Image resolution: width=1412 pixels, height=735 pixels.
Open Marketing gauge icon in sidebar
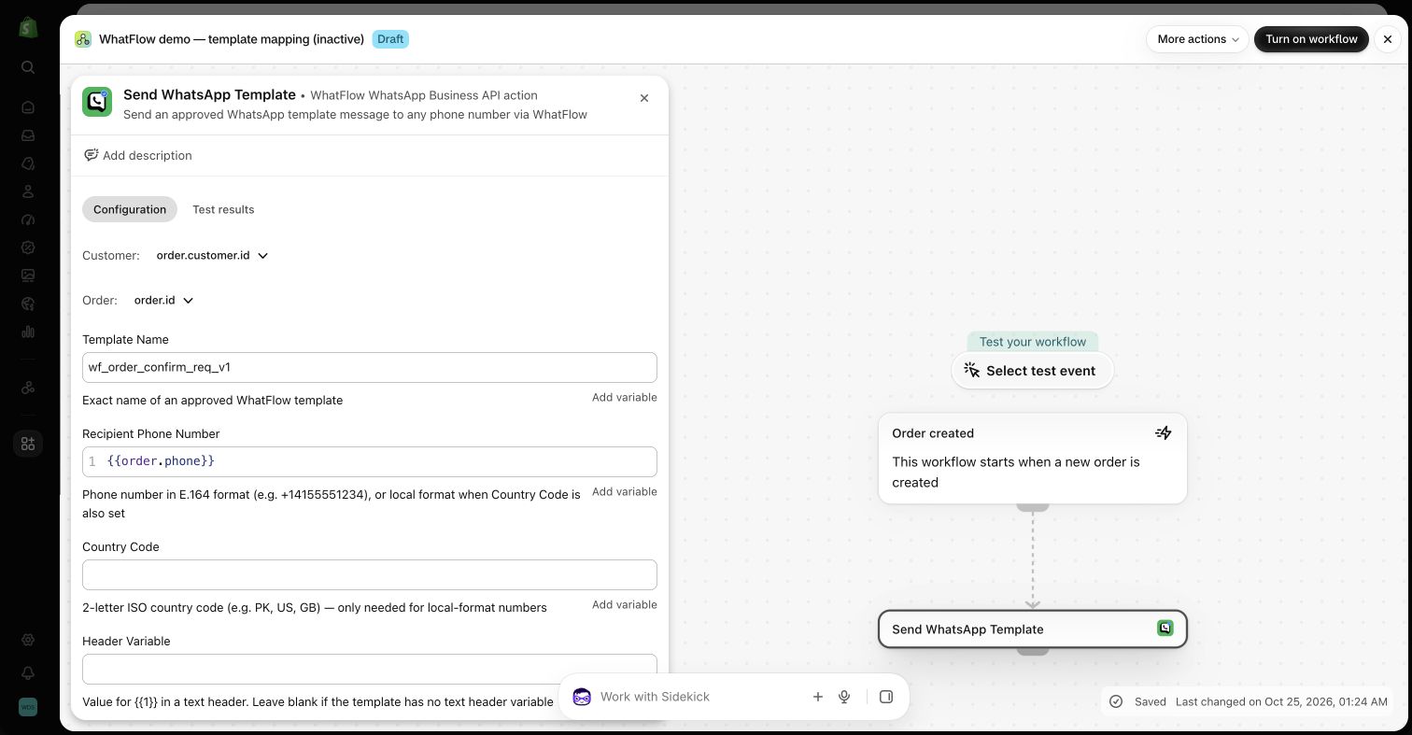click(x=28, y=219)
